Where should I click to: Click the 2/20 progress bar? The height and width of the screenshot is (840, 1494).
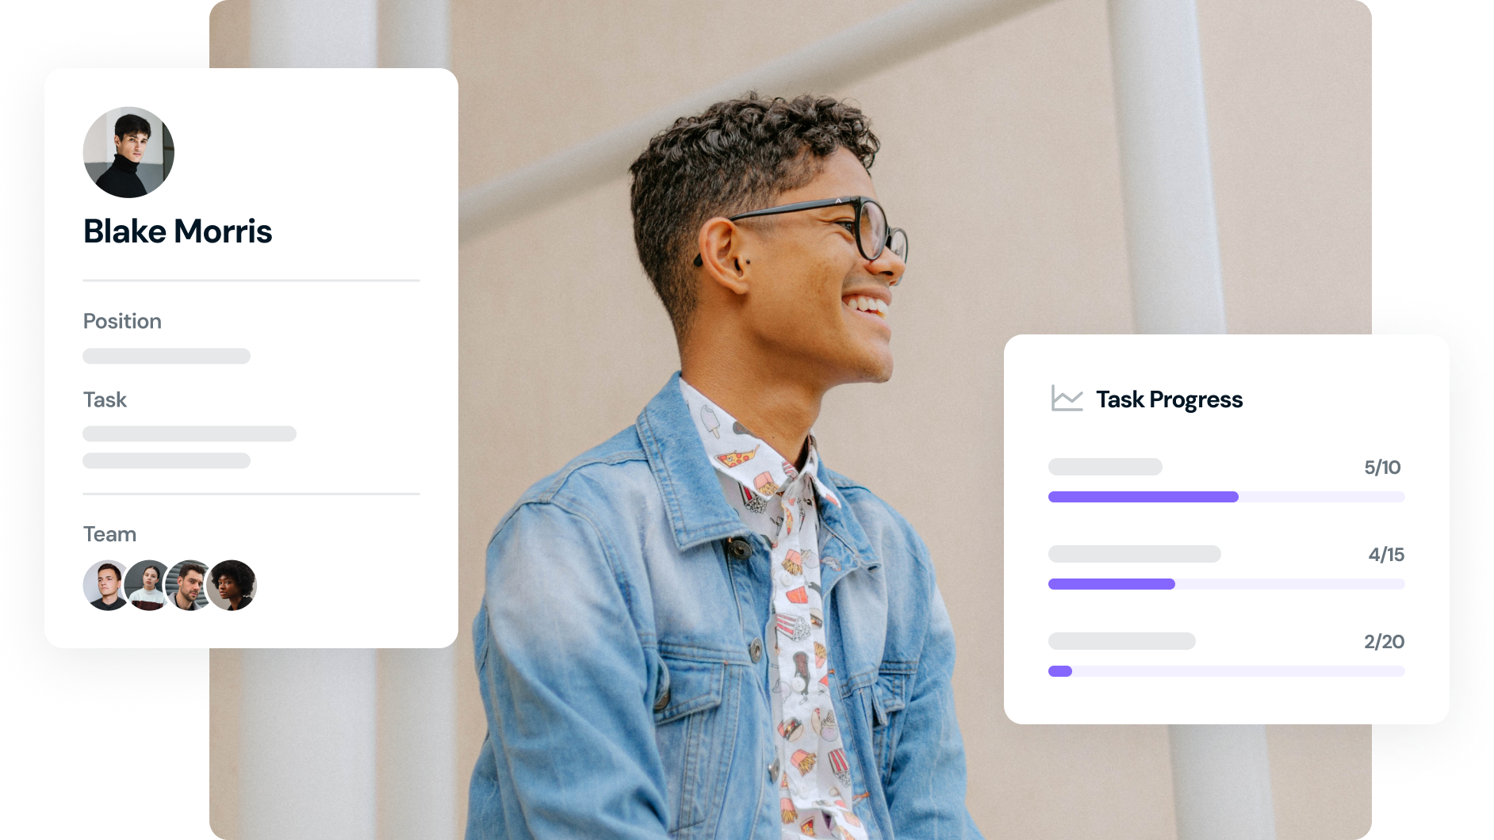[1226, 671]
